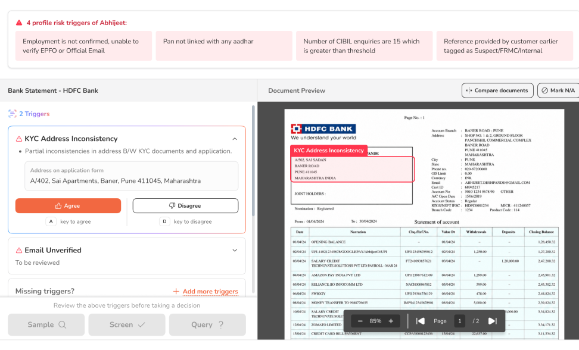Viewport: 579px width, 350px height.
Task: Zoom in the document preview with plus
Action: point(391,321)
